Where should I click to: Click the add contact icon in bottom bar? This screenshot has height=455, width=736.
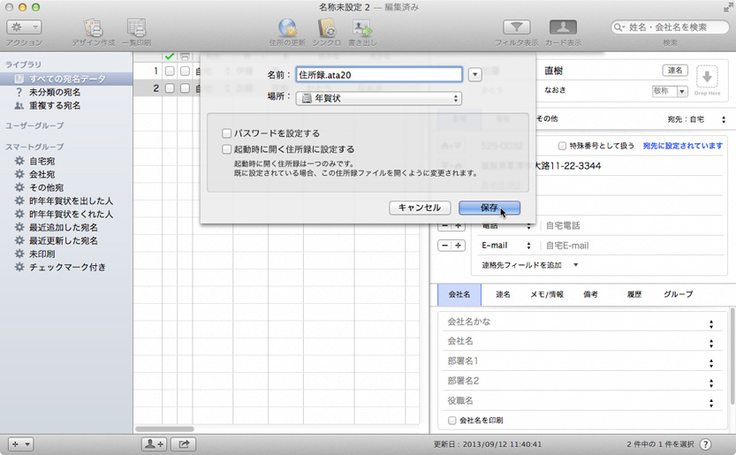(x=154, y=444)
